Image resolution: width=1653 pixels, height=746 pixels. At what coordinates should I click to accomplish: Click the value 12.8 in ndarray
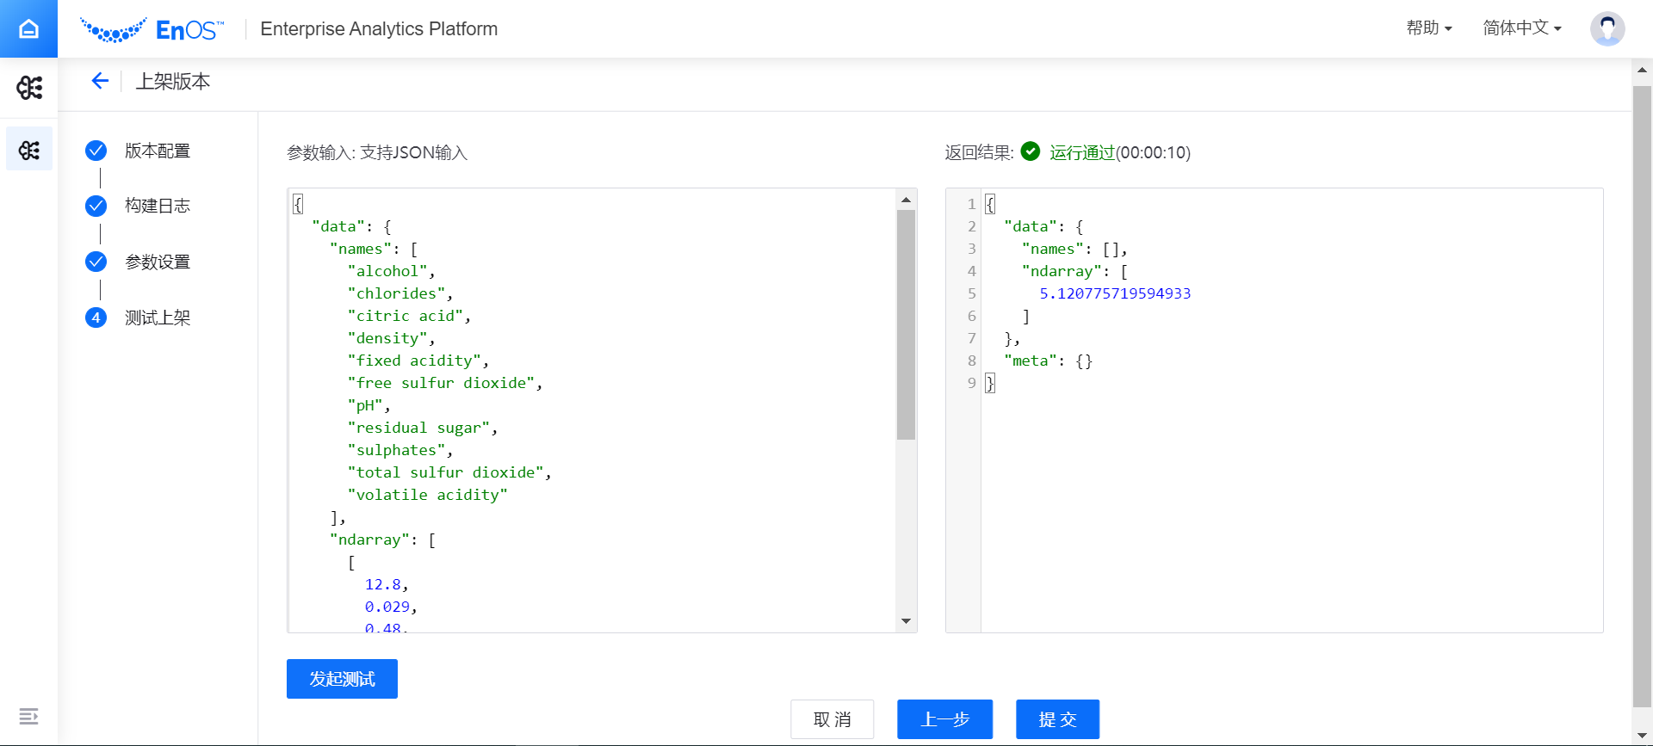(x=382, y=584)
